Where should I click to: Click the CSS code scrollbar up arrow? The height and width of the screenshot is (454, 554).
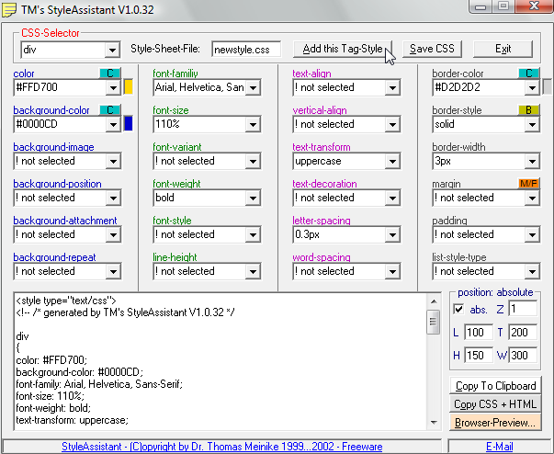[434, 301]
